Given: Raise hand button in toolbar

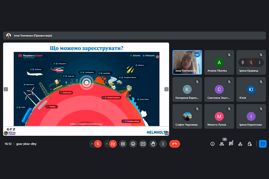Looking at the screenshot, I should [153, 144].
